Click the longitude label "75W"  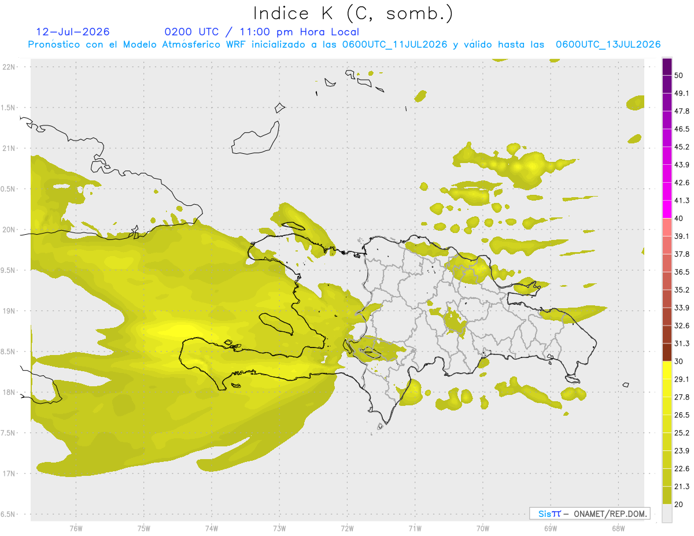[144, 528]
